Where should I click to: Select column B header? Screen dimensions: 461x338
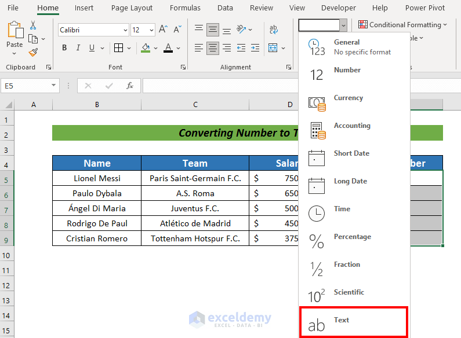point(97,105)
